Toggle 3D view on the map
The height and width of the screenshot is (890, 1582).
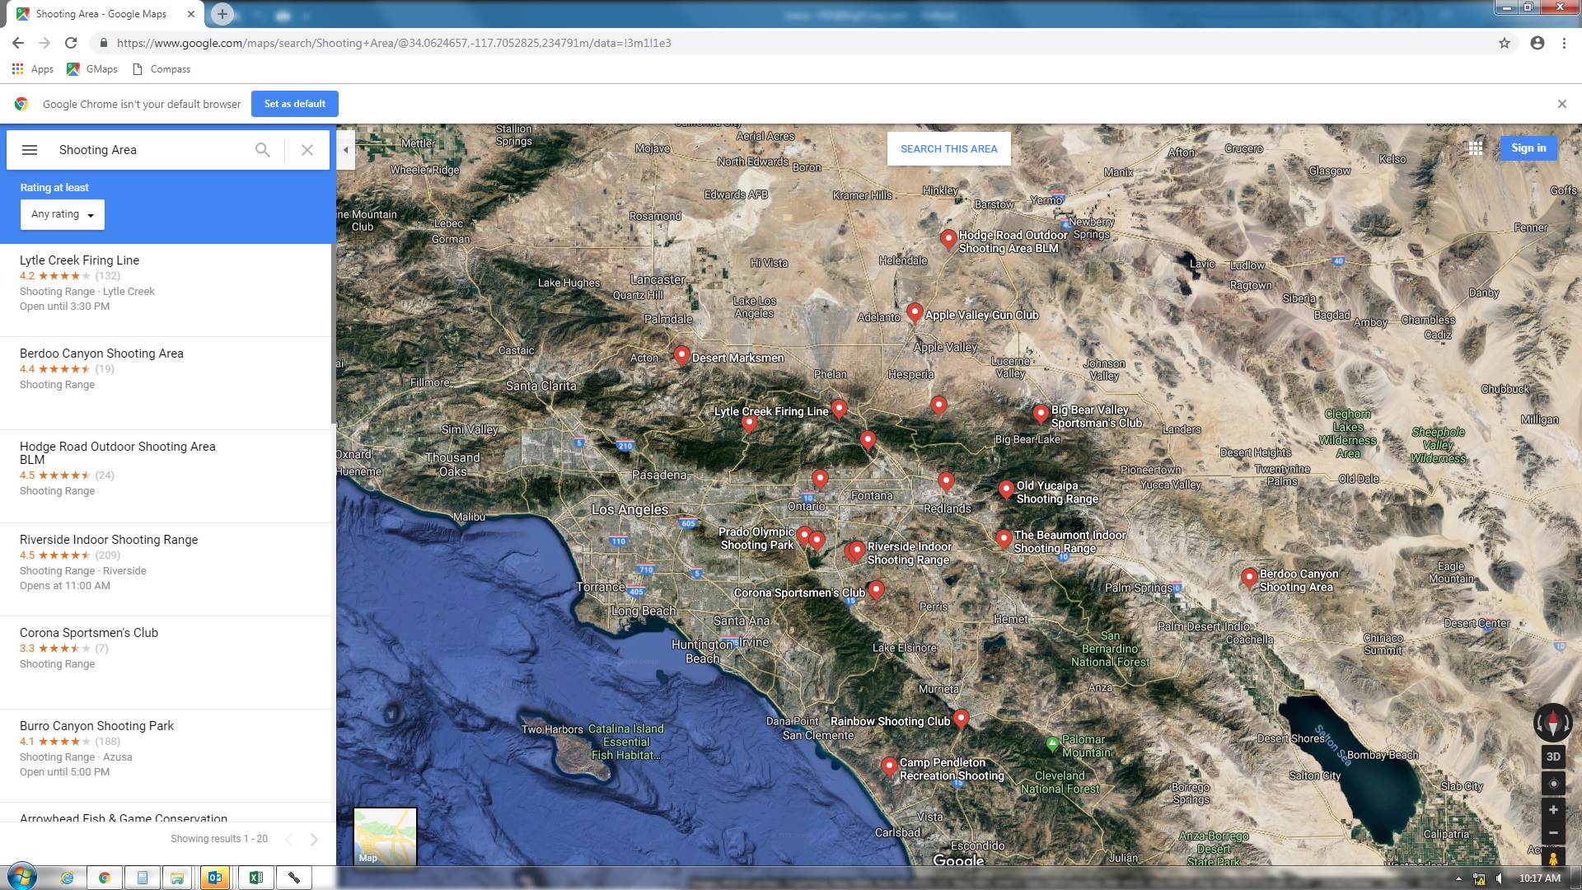coord(1553,756)
